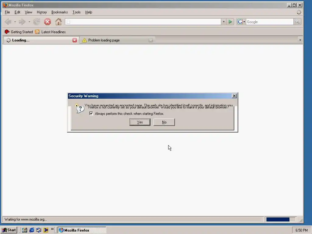Image resolution: width=312 pixels, height=234 pixels.
Task: Go to the Home page icon
Action: 58,22
